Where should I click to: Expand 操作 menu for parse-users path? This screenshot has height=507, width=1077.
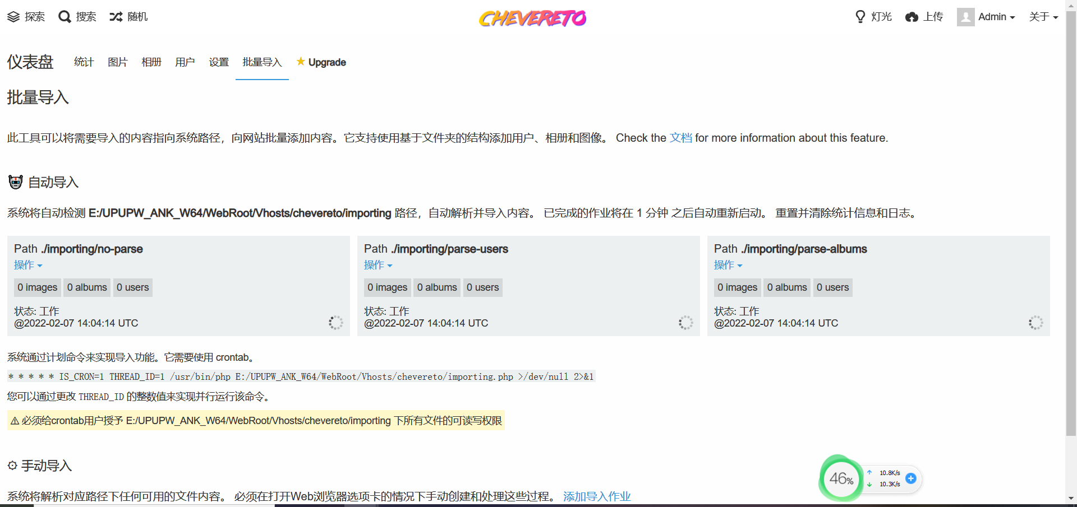tap(378, 265)
